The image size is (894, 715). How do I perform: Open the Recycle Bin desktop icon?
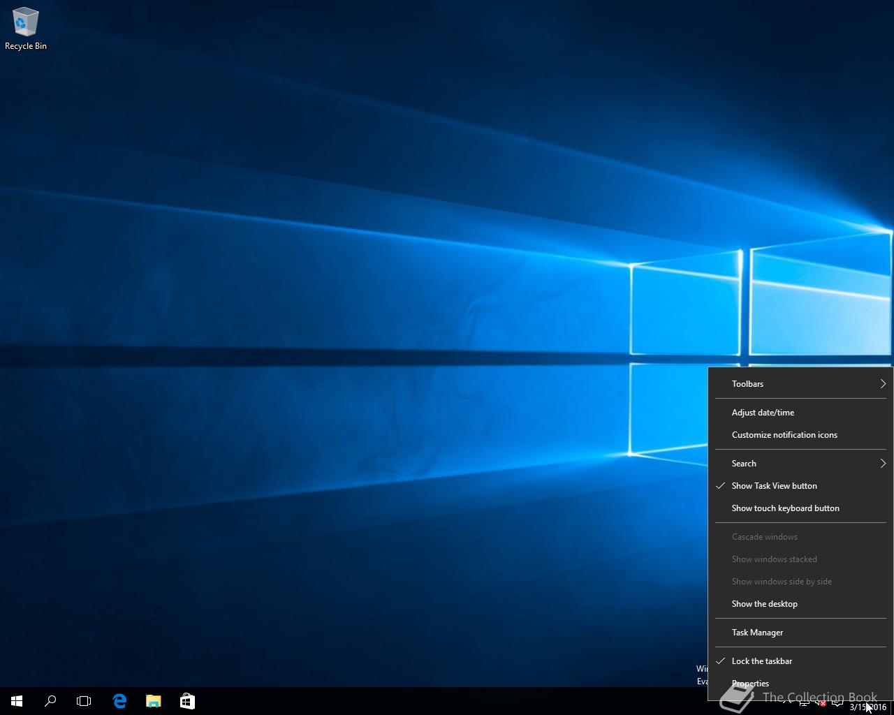pos(26,29)
